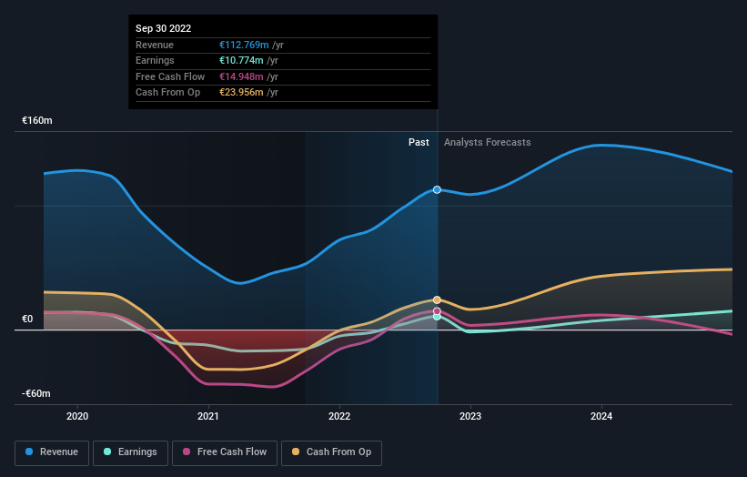Viewport: 747px width, 477px height.
Task: Click the €160m y-axis label
Action: pyautogui.click(x=37, y=120)
